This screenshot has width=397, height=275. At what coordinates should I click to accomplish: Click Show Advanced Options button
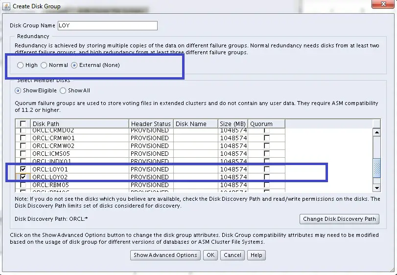tap(165, 255)
